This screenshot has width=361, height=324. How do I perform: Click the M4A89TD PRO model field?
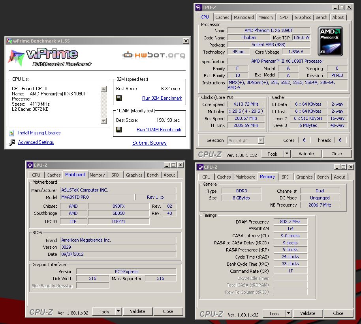[97, 197]
